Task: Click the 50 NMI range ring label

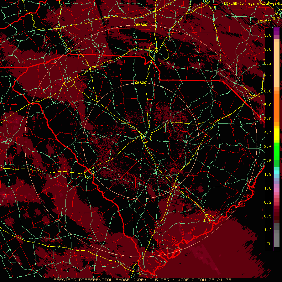Action: coord(141,83)
